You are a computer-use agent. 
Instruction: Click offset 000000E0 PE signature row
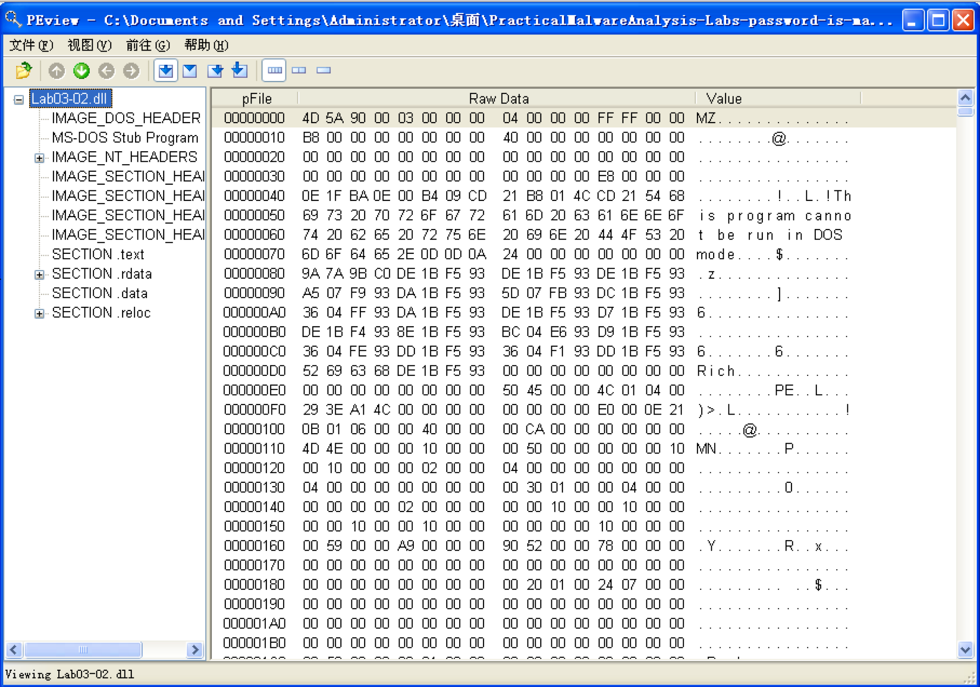tap(584, 390)
